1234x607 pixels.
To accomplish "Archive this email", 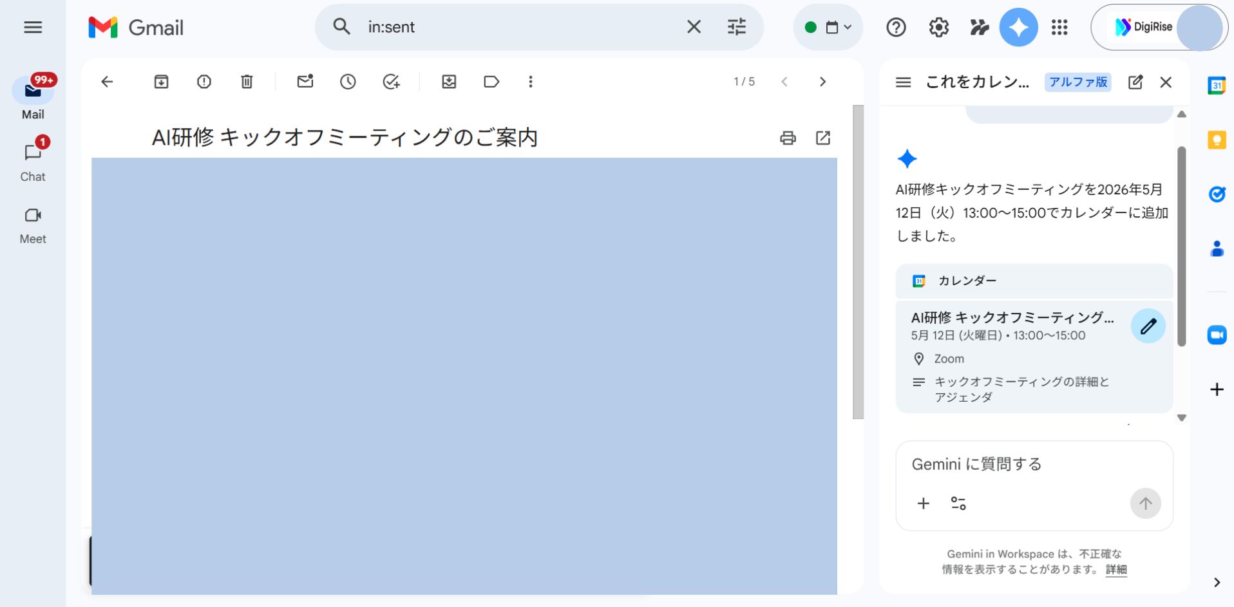I will click(161, 82).
